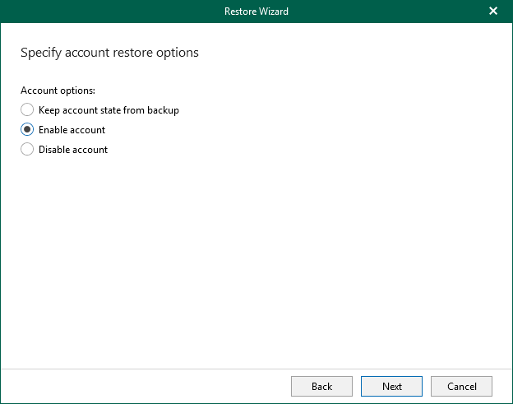Proceed by pressing the Next button
The height and width of the screenshot is (404, 513).
point(392,386)
